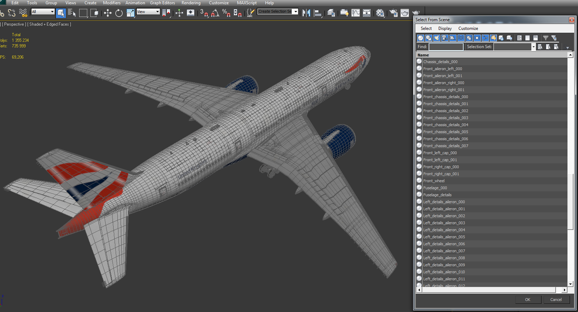578x312 pixels.
Task: Open the Edit menu
Action: click(15, 3)
